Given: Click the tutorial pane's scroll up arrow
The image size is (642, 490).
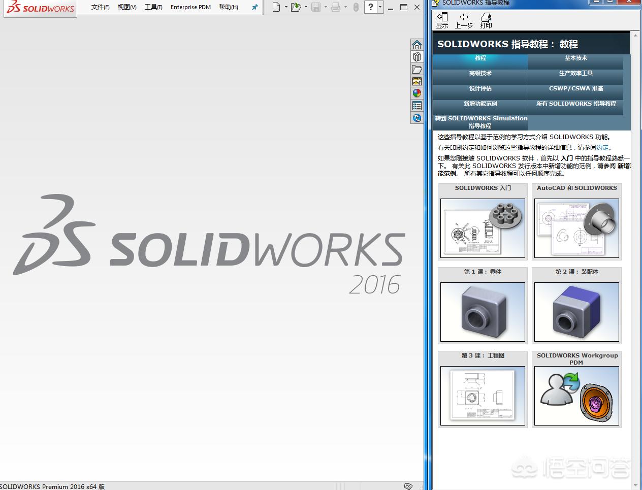Looking at the screenshot, I should pyautogui.click(x=634, y=37).
